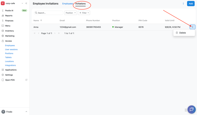Go to next page arrow
The width and height of the screenshot is (197, 115).
coord(55,33)
